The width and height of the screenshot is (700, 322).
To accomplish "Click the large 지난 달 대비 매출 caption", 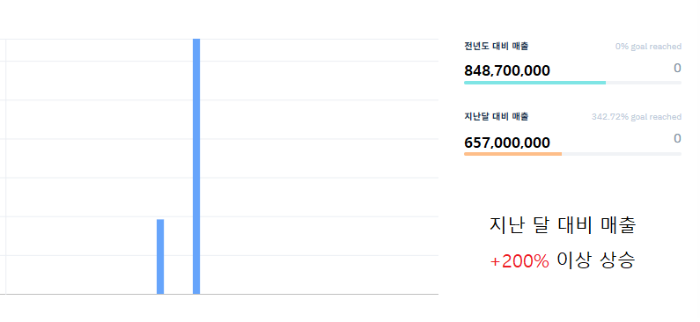I will point(563,226).
